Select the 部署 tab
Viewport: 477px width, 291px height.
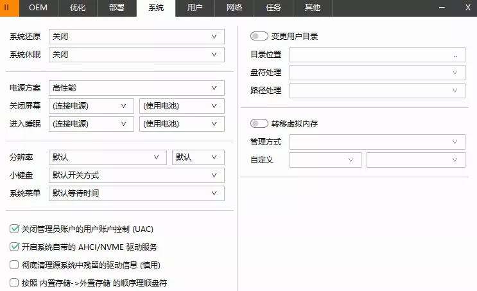coord(116,8)
